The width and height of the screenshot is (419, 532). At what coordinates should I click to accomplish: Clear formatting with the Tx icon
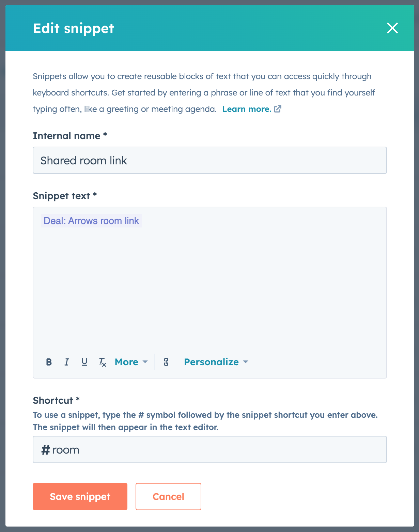point(102,362)
